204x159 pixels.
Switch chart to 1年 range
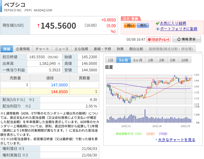151,60
